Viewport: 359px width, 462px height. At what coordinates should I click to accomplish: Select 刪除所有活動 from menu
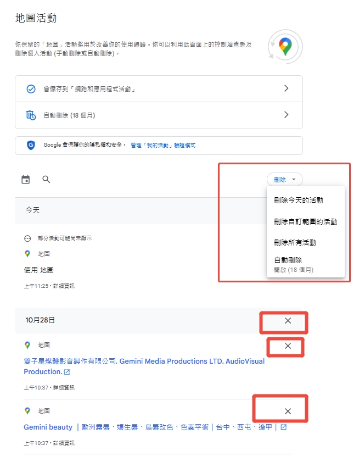[305, 242]
